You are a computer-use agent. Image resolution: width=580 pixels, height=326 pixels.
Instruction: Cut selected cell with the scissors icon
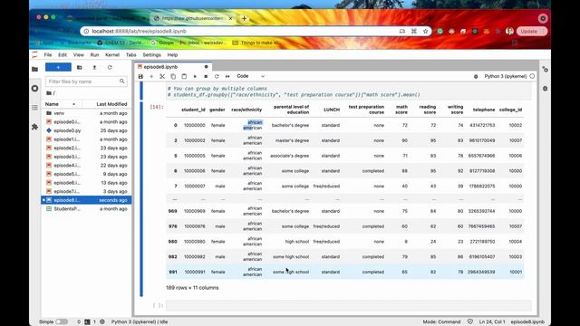[x=162, y=76]
